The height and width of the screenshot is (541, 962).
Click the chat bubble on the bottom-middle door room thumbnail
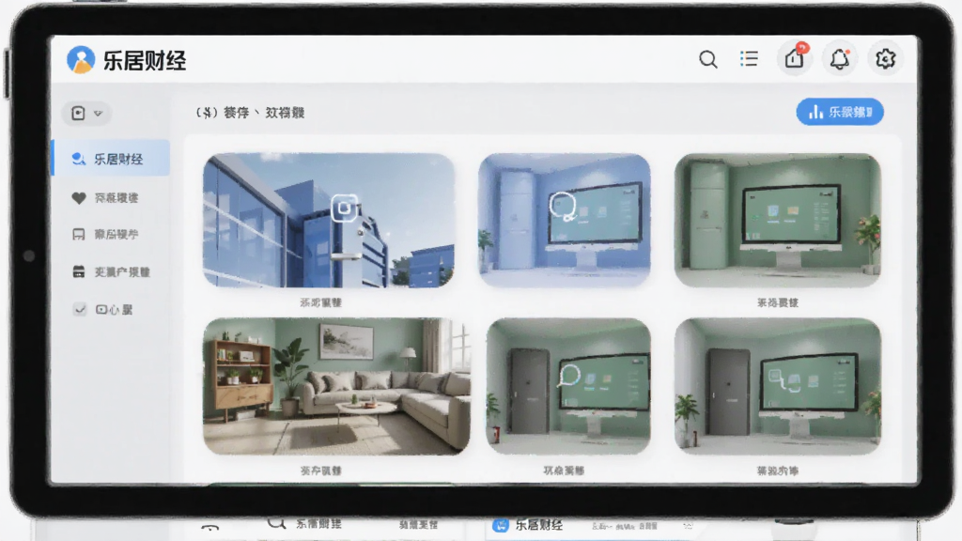pos(568,375)
